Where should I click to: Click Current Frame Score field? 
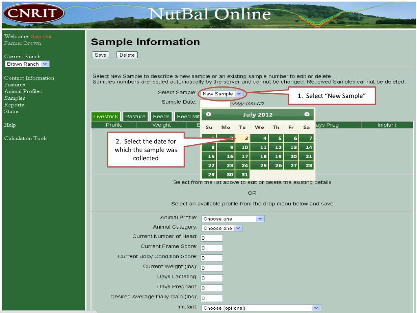[x=212, y=248]
